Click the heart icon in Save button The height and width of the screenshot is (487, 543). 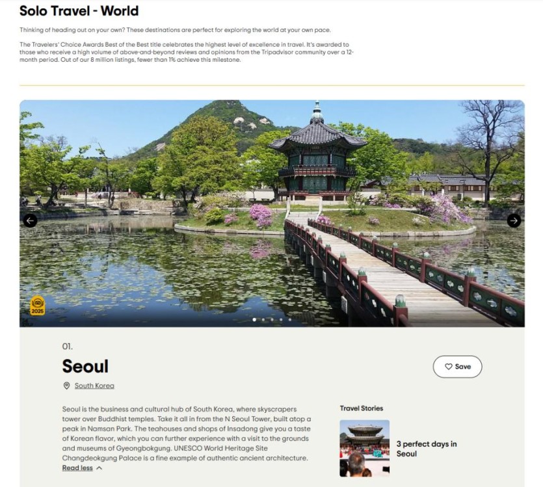tap(448, 367)
